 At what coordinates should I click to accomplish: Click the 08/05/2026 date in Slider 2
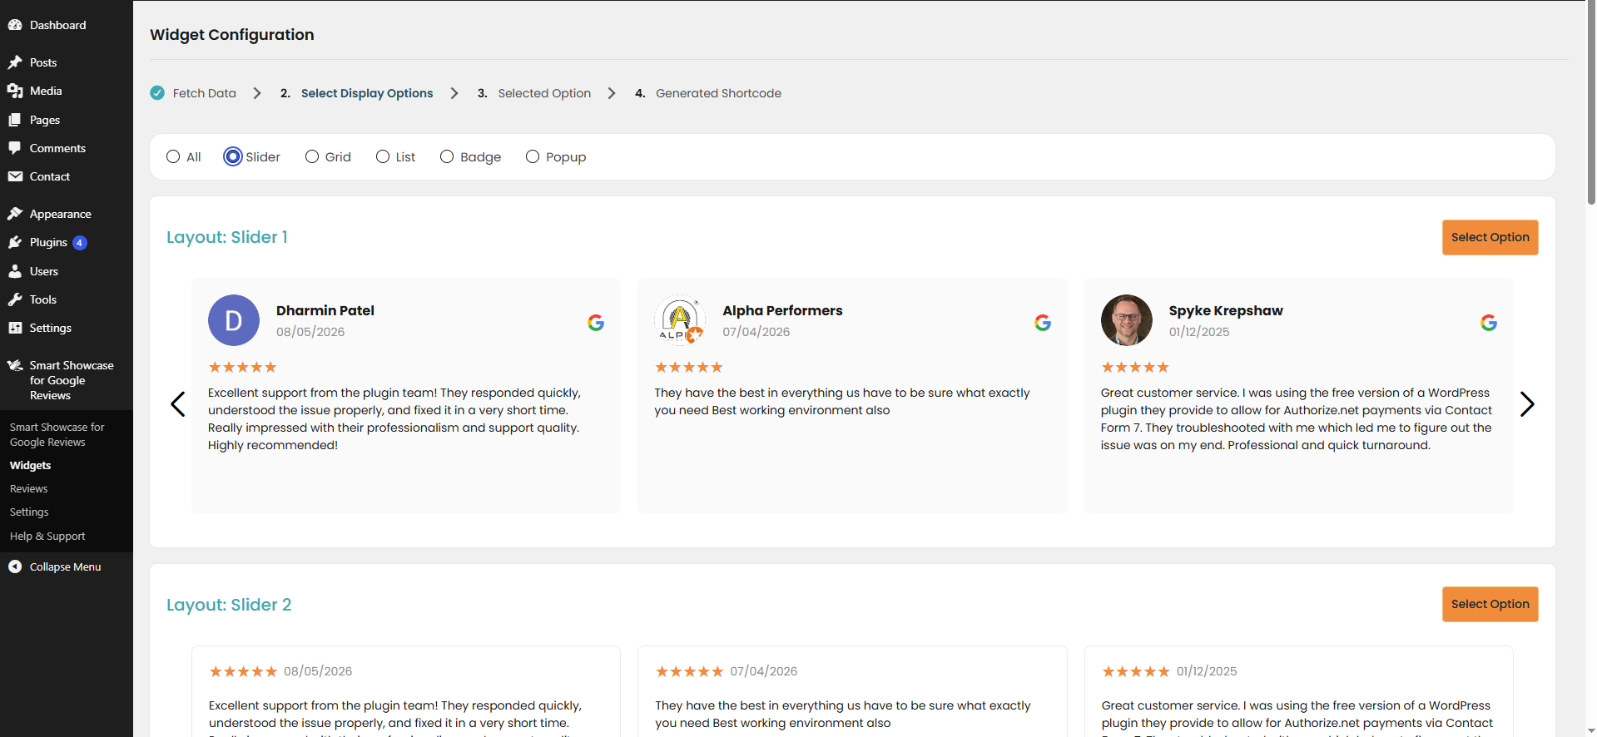(x=318, y=671)
